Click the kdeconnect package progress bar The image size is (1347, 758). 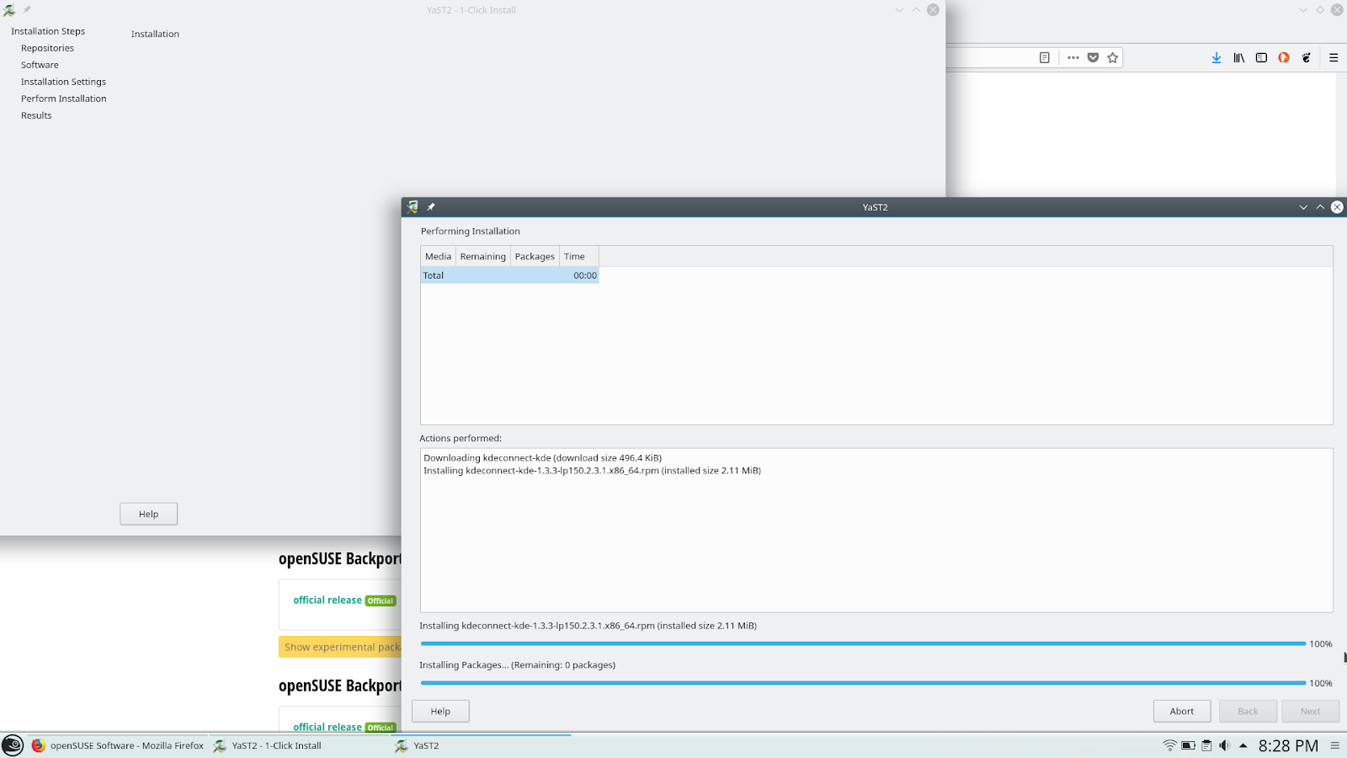[863, 643]
